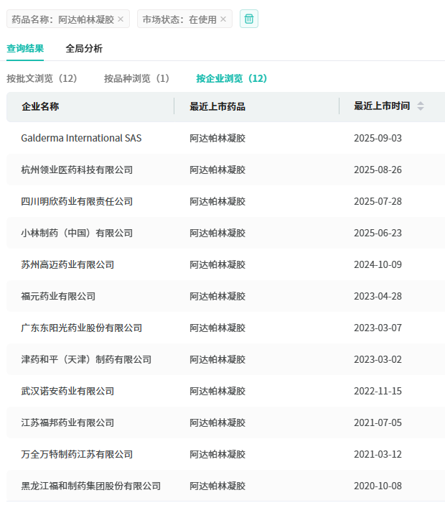Open the 全局分析 tab

(x=84, y=48)
